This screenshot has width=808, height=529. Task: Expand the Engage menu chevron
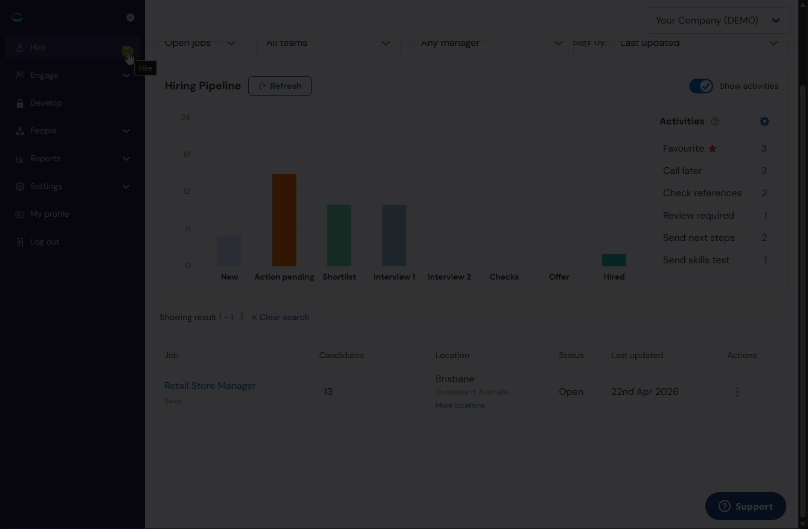click(x=126, y=75)
